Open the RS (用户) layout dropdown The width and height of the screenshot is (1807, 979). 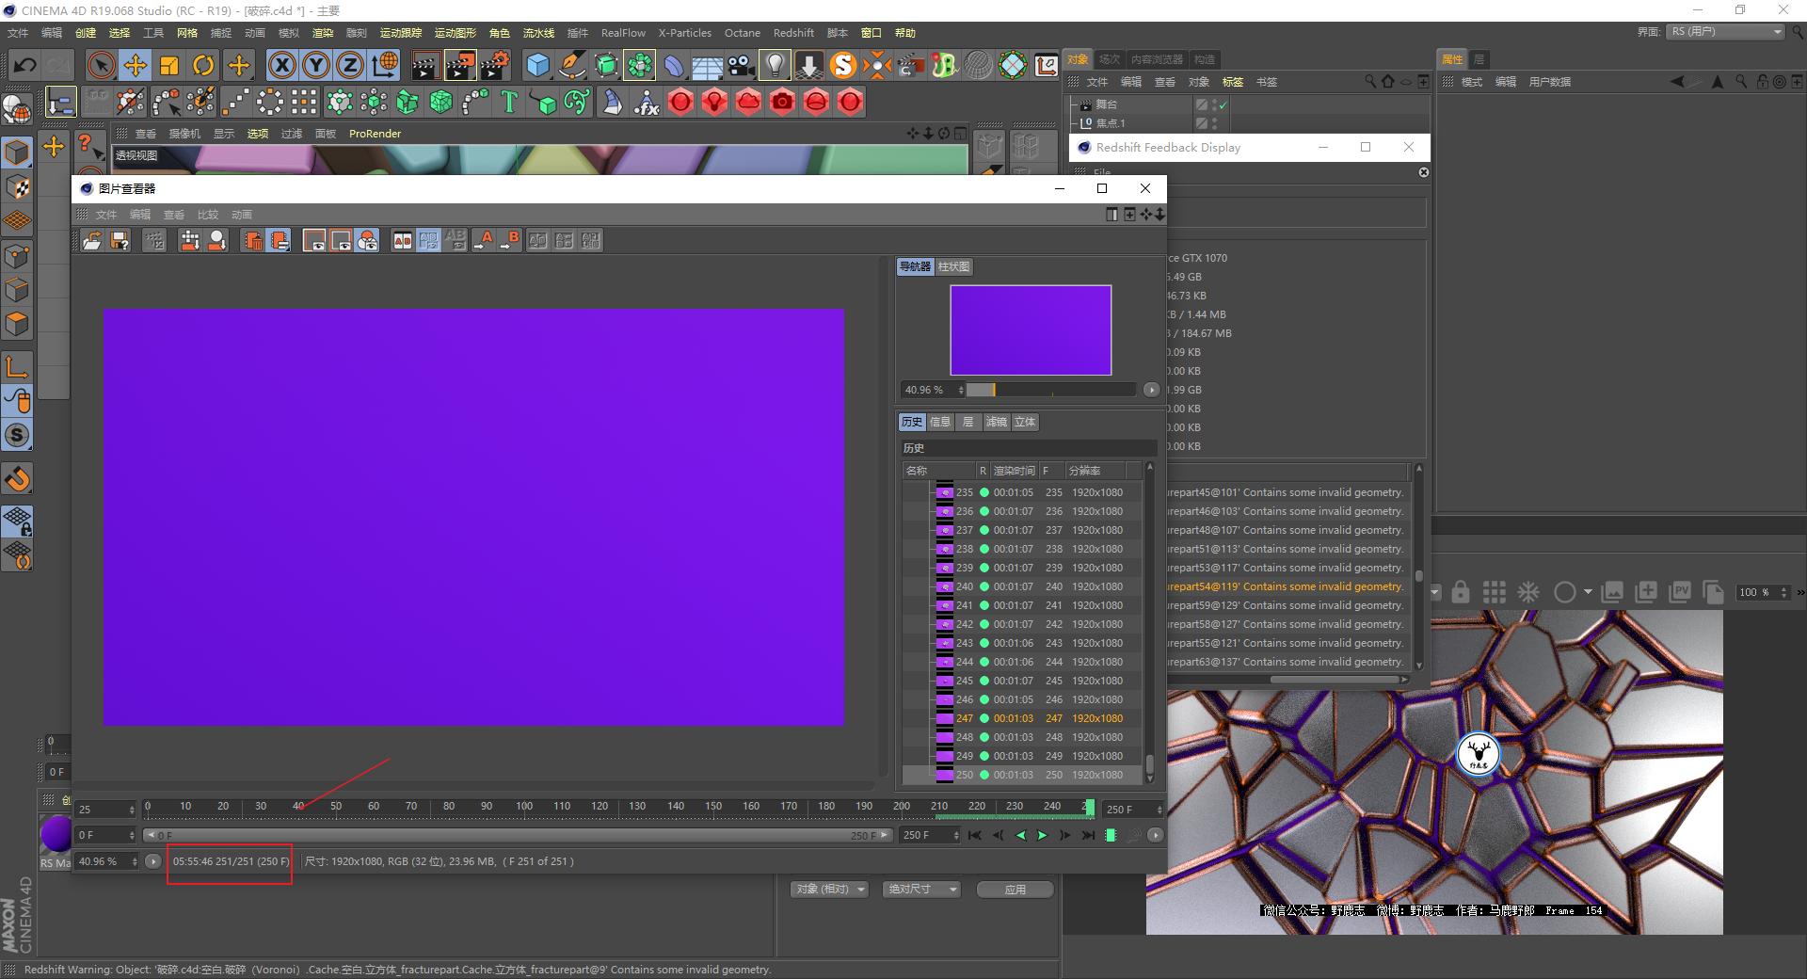[x=1725, y=31]
